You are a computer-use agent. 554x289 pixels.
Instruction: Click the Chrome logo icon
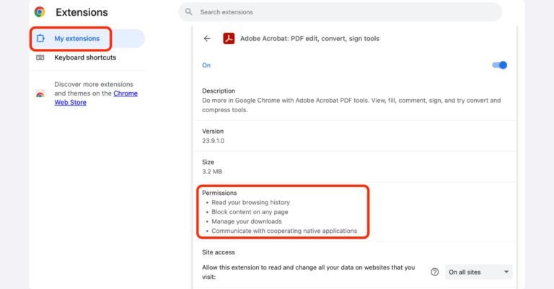[x=40, y=12]
